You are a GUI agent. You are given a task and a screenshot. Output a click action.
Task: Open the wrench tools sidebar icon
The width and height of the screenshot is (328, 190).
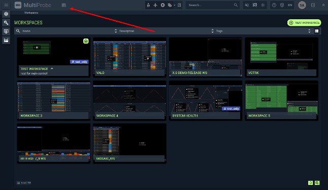(x=6, y=23)
